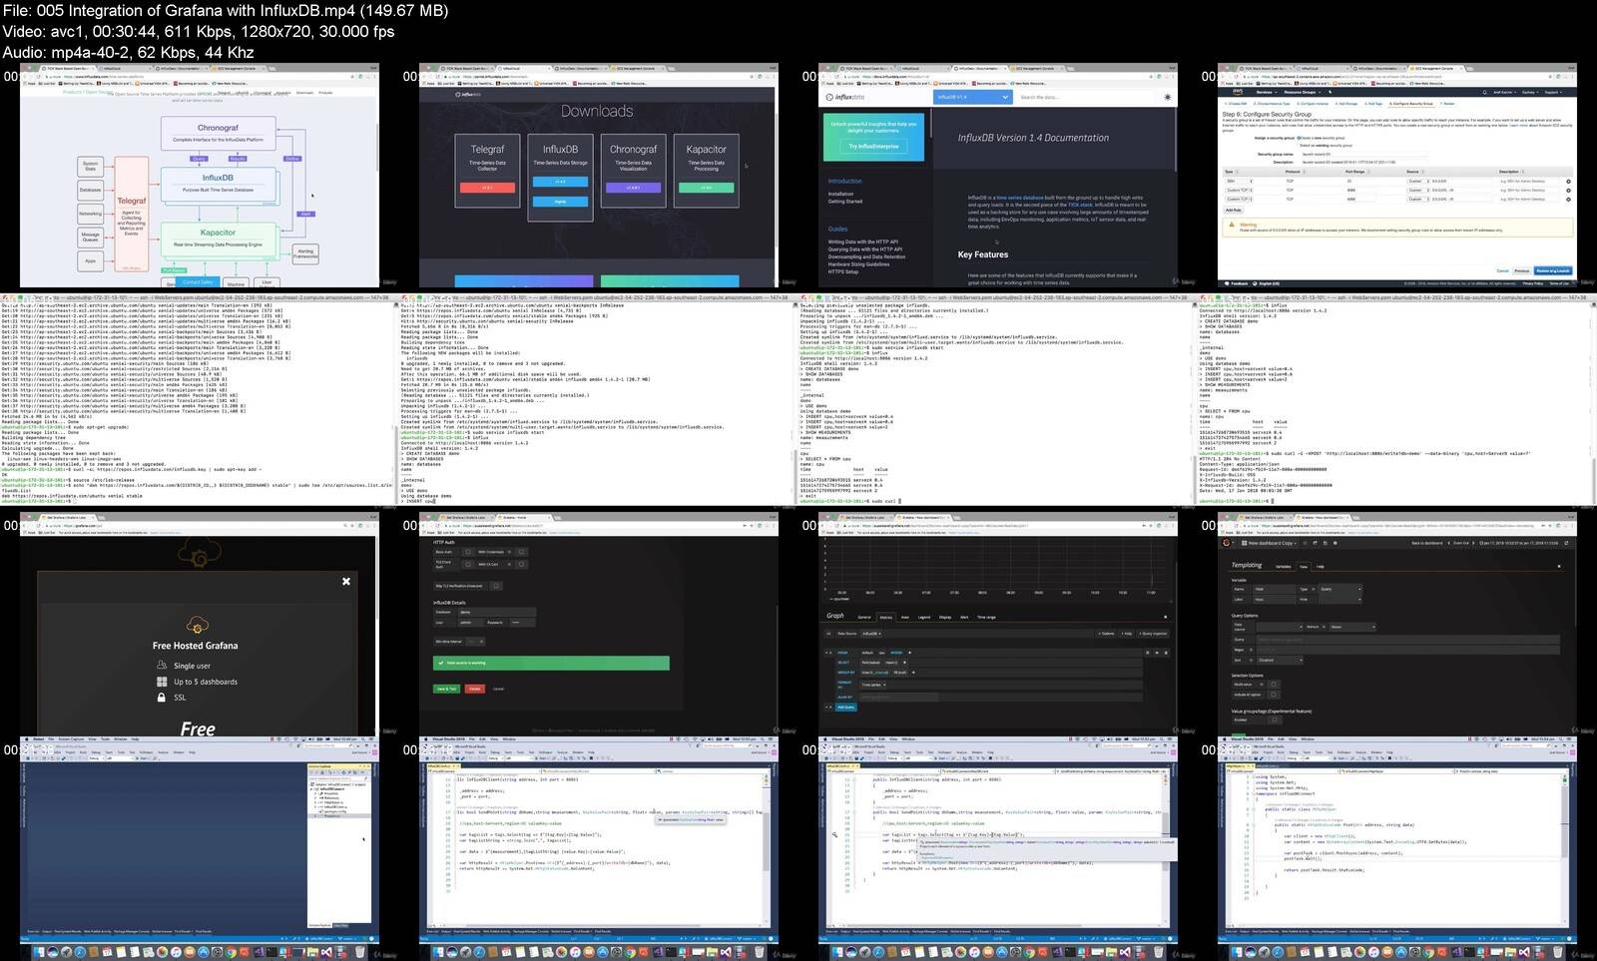
Task: Click the Back to dashboard link in Templating thumbnail
Action: coord(1427,543)
